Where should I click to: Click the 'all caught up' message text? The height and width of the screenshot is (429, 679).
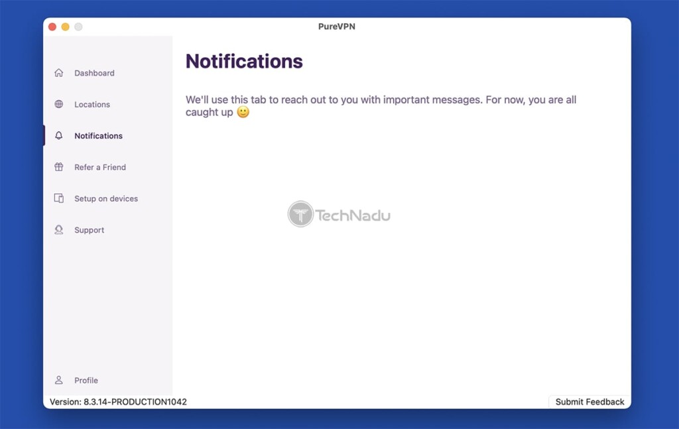coord(381,106)
